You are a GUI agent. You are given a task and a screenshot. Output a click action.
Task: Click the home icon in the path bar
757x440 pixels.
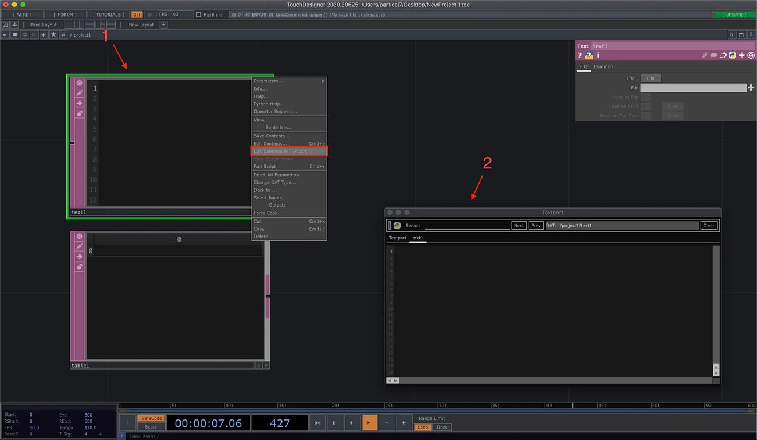click(x=15, y=35)
